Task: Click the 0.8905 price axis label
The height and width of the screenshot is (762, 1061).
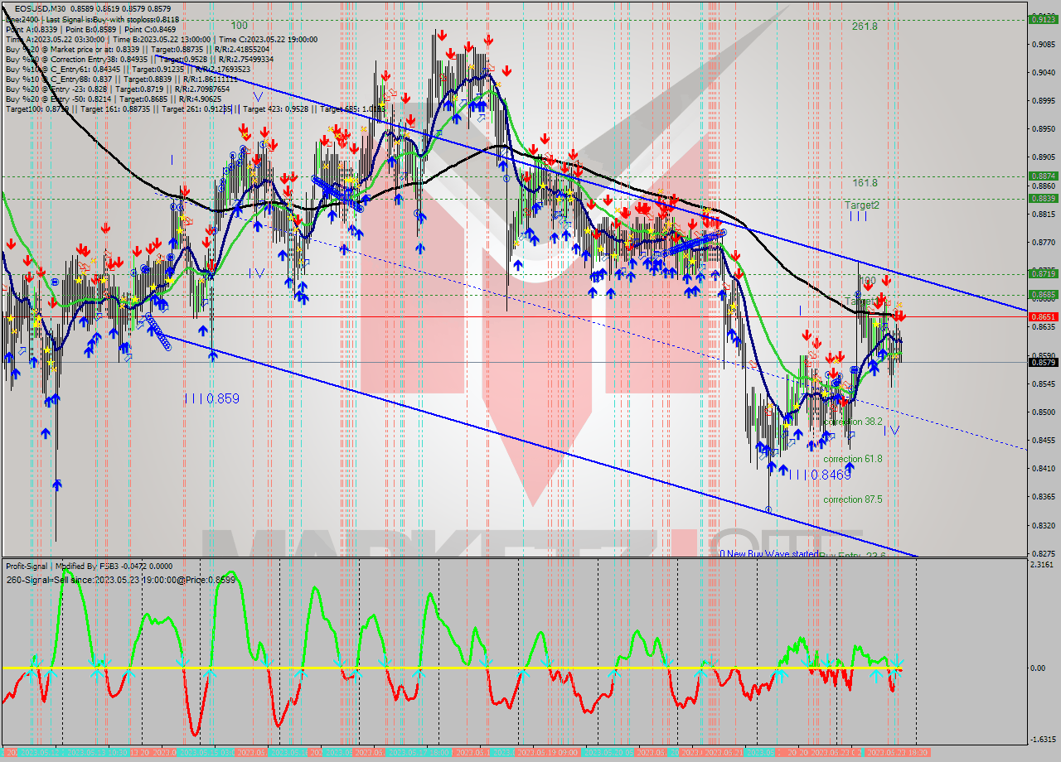Action: (x=1042, y=157)
